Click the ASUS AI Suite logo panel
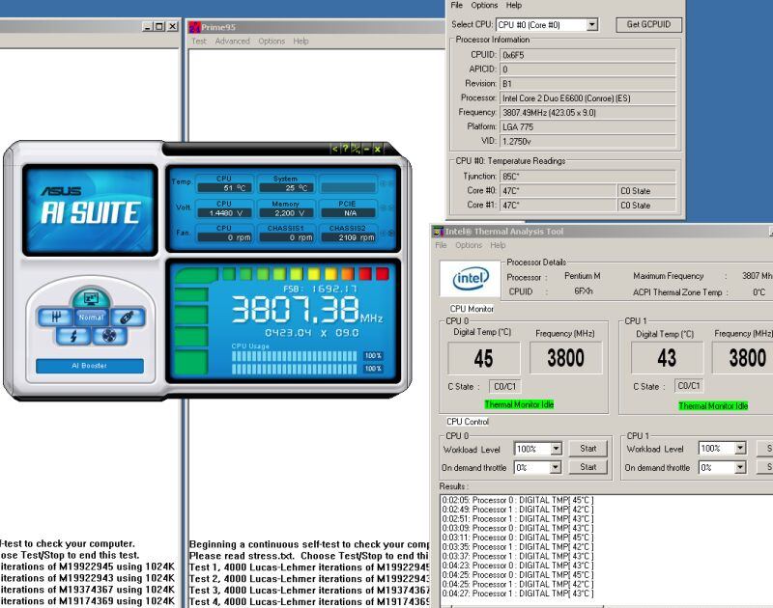The height and width of the screenshot is (608, 773). (x=90, y=209)
